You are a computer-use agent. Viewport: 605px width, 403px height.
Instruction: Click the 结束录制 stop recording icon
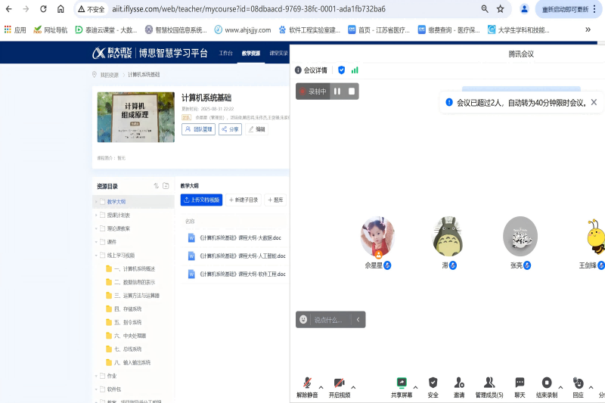(547, 383)
